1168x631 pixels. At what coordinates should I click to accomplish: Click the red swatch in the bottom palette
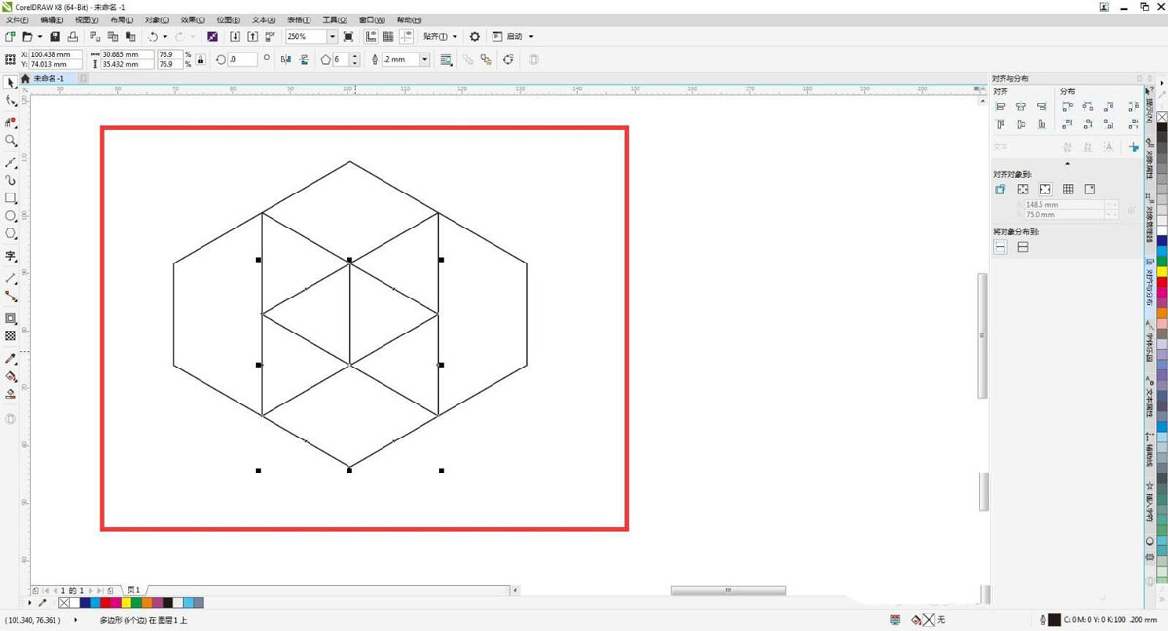coord(106,603)
